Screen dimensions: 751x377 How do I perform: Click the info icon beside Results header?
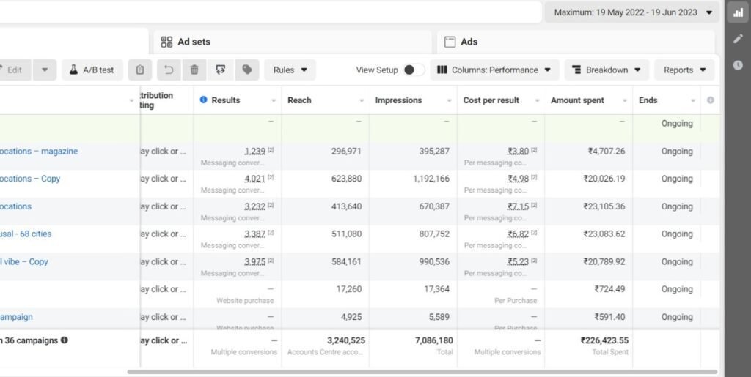[203, 100]
